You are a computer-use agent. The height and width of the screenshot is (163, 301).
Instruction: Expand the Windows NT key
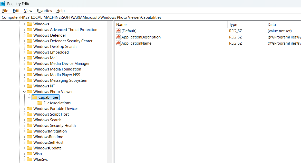[24, 86]
